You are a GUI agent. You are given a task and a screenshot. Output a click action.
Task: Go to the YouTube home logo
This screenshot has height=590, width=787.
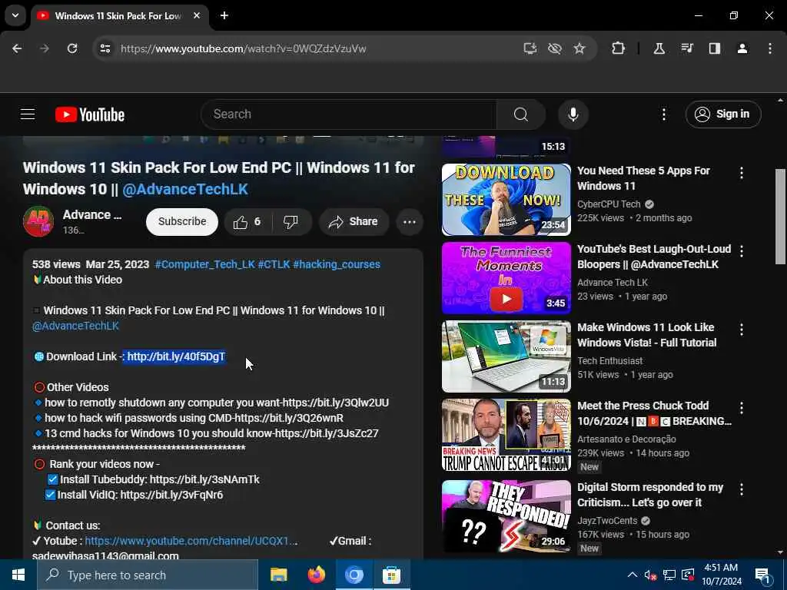(90, 115)
